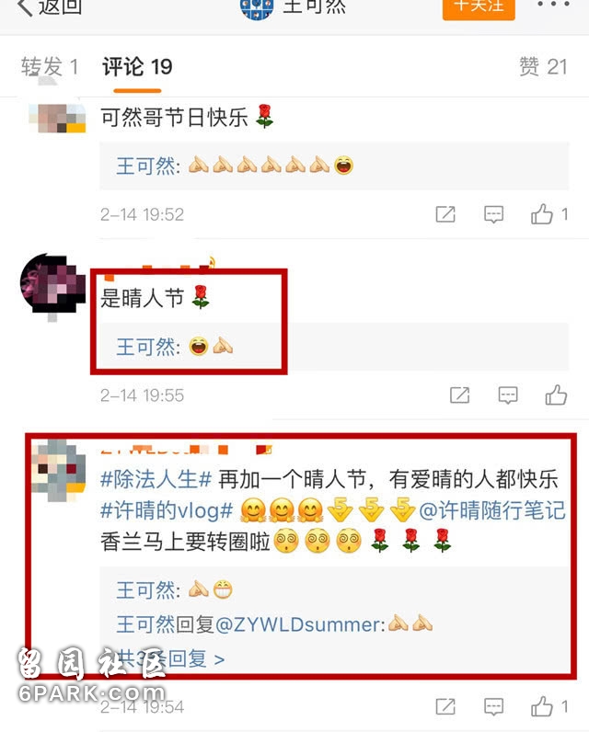Open the #除法人生# hashtag
The height and width of the screenshot is (732, 589).
pos(156,479)
